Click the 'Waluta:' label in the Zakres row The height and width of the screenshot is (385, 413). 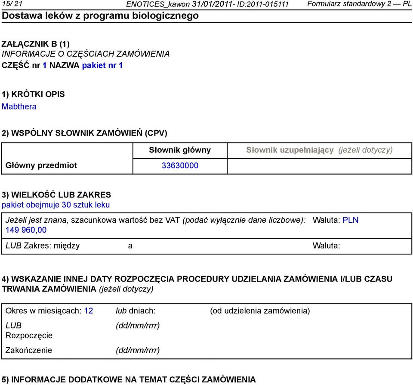[x=327, y=246]
